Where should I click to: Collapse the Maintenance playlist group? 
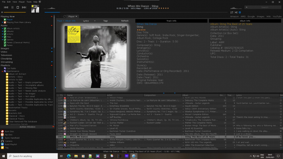[x=2, y=71]
